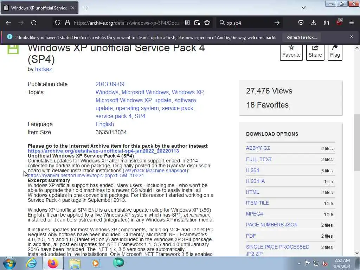This screenshot has height=270, width=360.
Task: Open the Downloads panel
Action: coord(313,23)
